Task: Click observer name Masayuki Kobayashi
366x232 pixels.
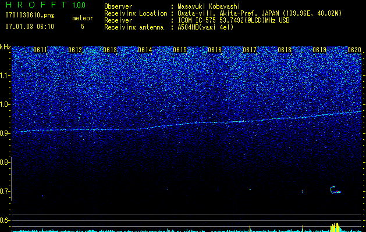Action: coord(209,6)
